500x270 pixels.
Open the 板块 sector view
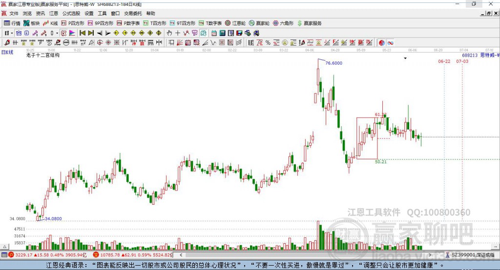(x=31, y=23)
